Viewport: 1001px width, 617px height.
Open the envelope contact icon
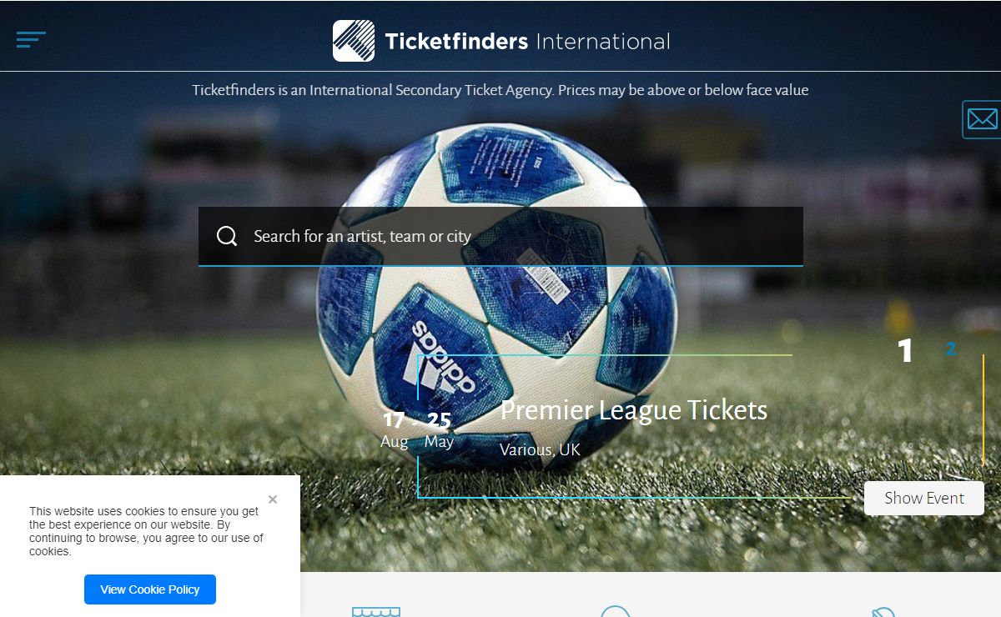[982, 119]
